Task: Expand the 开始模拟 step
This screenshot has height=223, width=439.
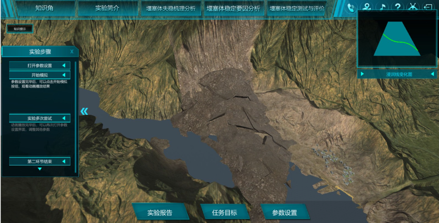Action: tap(40, 75)
